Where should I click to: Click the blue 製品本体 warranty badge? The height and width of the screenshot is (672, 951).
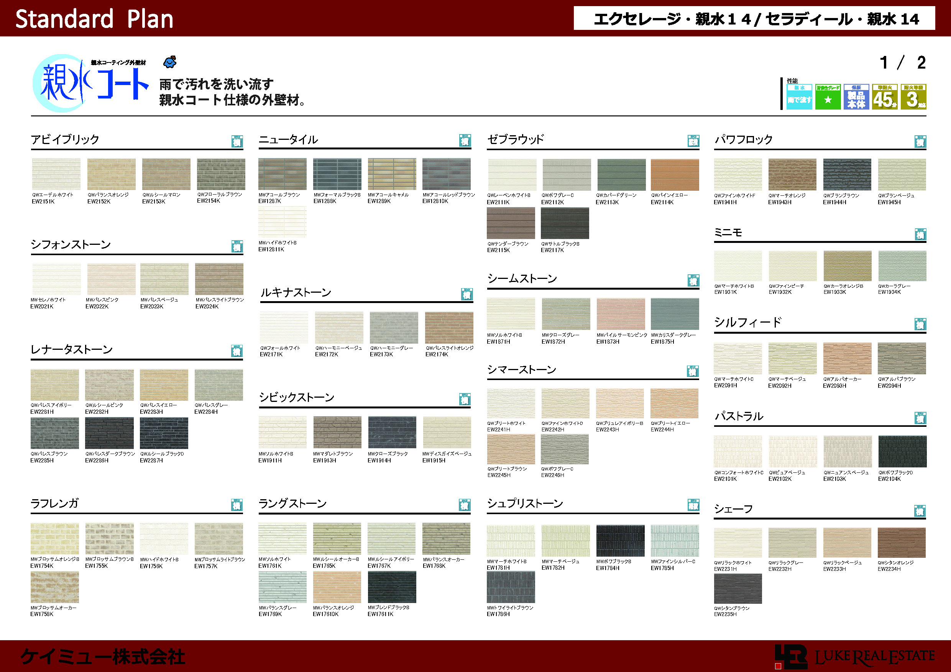[856, 97]
